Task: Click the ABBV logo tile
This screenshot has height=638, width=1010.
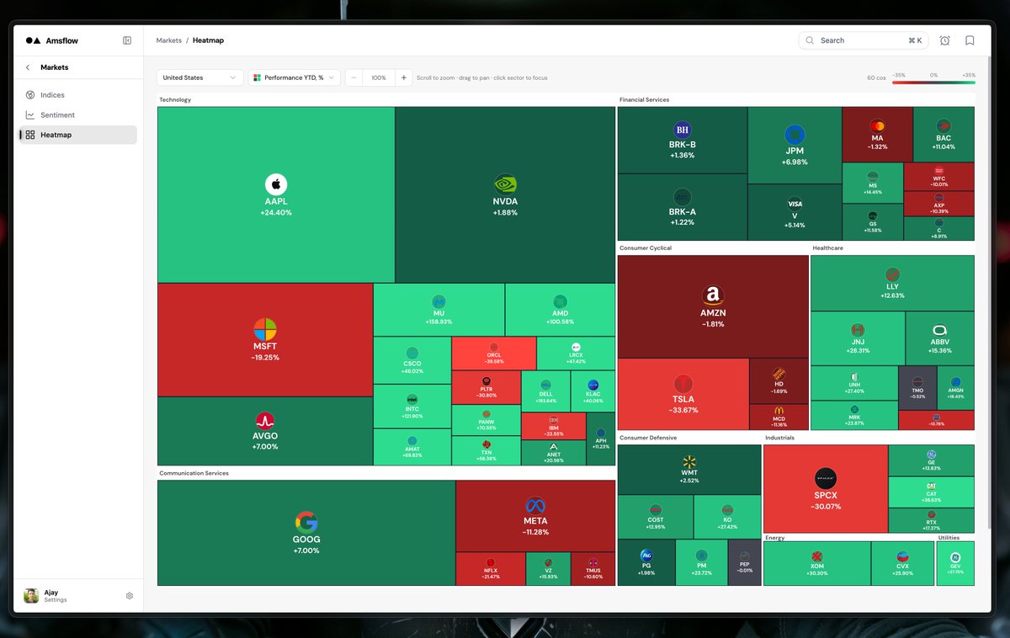Action: (939, 338)
